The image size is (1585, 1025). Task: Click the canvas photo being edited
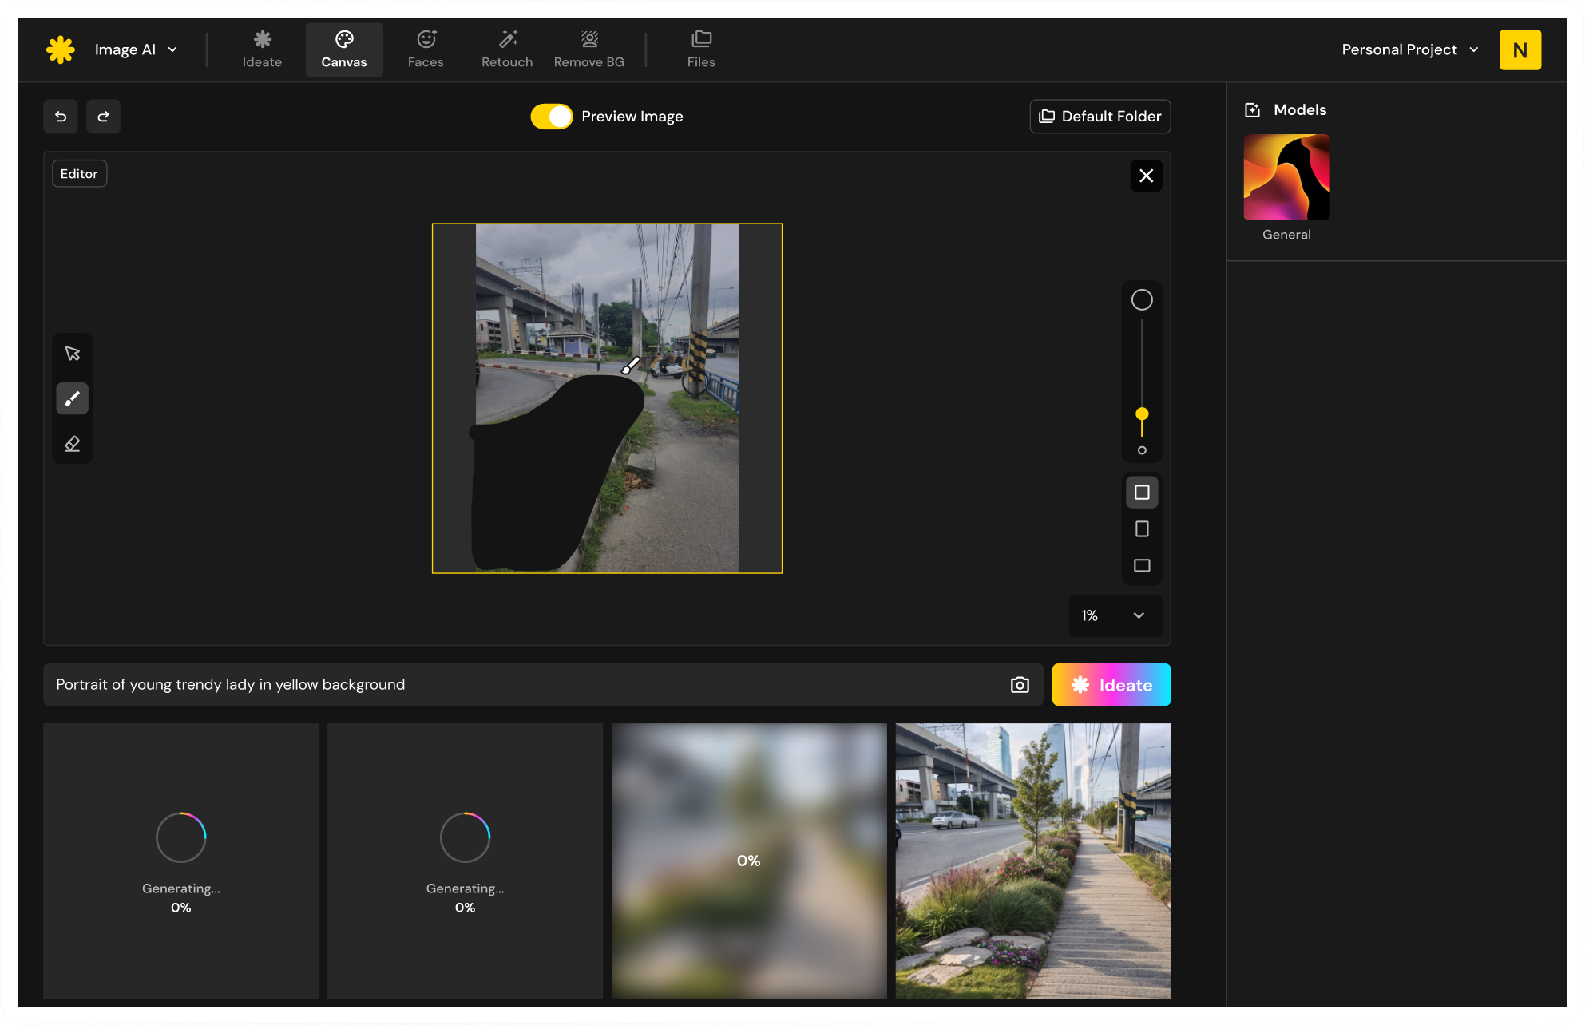607,398
